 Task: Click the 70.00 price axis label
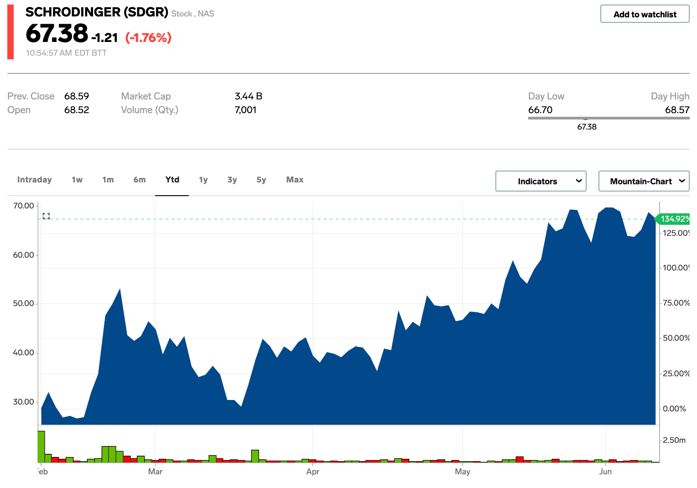click(24, 206)
